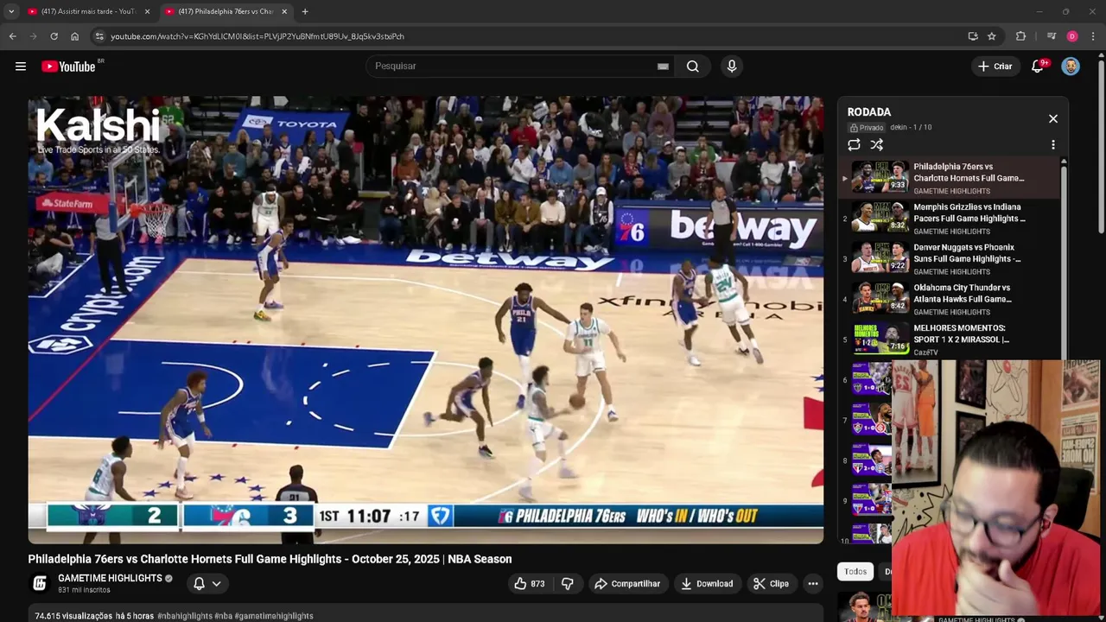Open the YouTube guide hamburger menu
This screenshot has height=622, width=1106.
pos(21,67)
